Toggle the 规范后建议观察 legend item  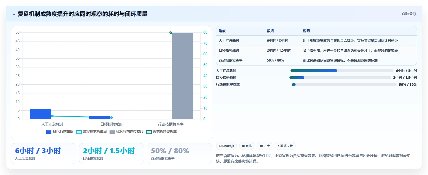point(161,132)
